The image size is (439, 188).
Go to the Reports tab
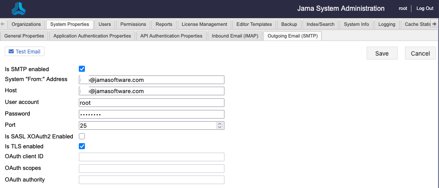(x=164, y=25)
